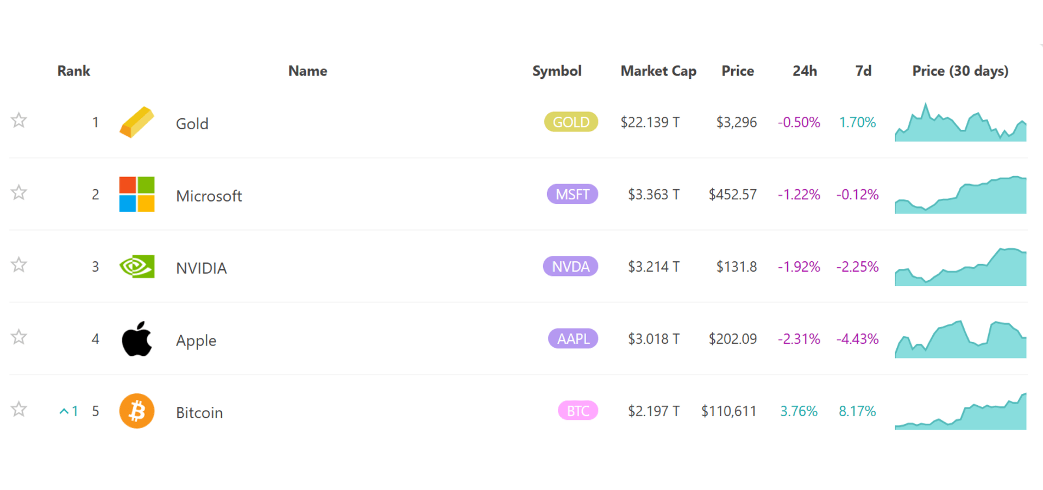Click Apple market cap $3.018 T
The image size is (1043, 490).
(x=654, y=339)
